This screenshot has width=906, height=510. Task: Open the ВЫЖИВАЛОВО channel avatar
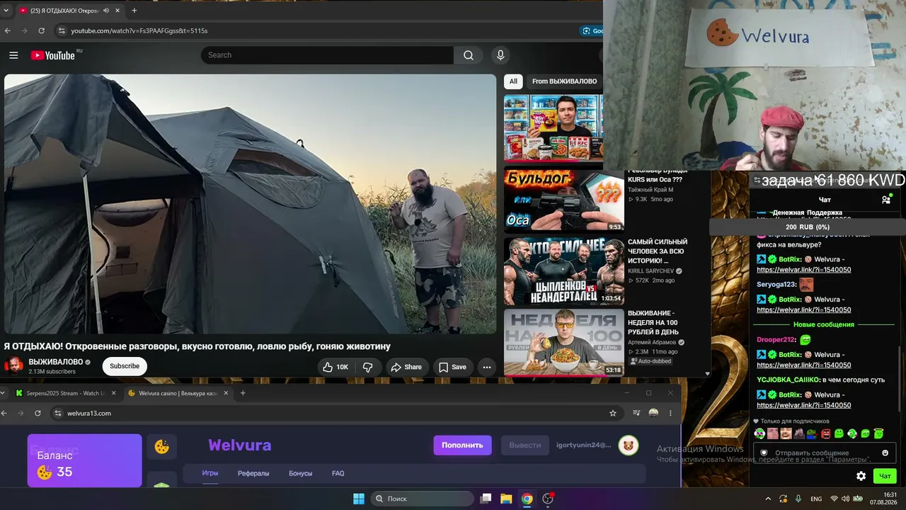tap(14, 366)
